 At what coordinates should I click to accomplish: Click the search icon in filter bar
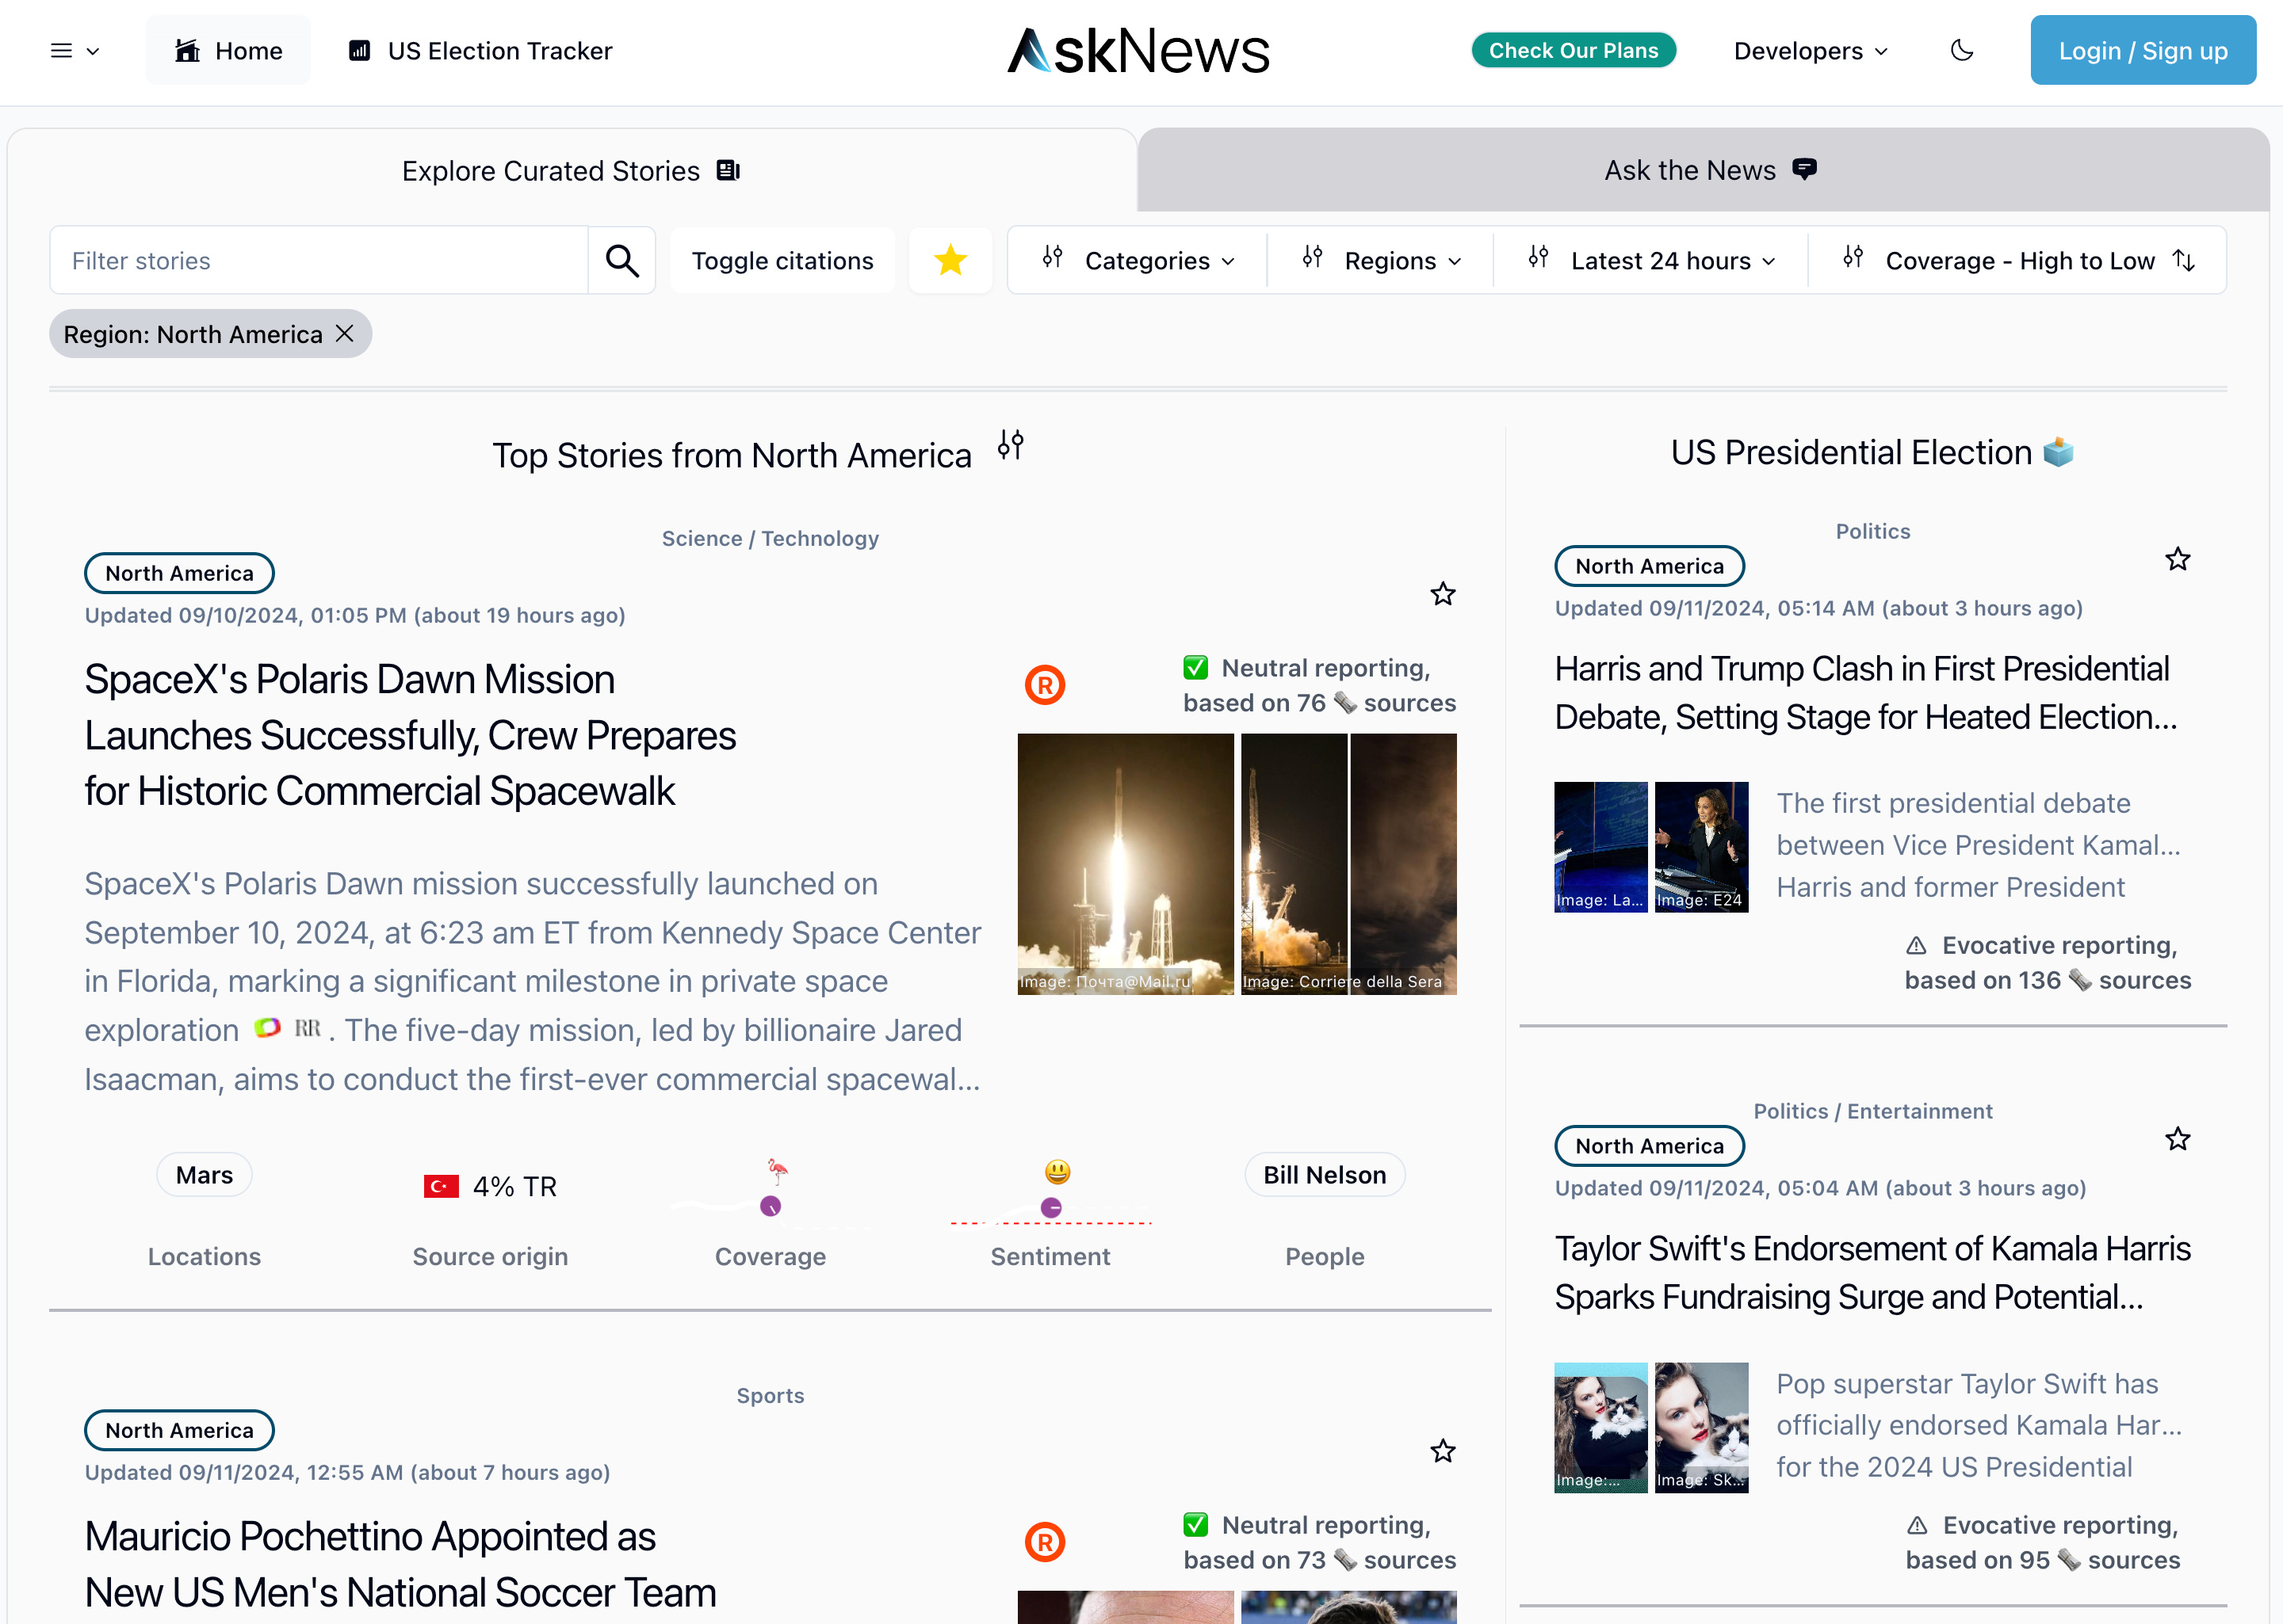pos(621,260)
